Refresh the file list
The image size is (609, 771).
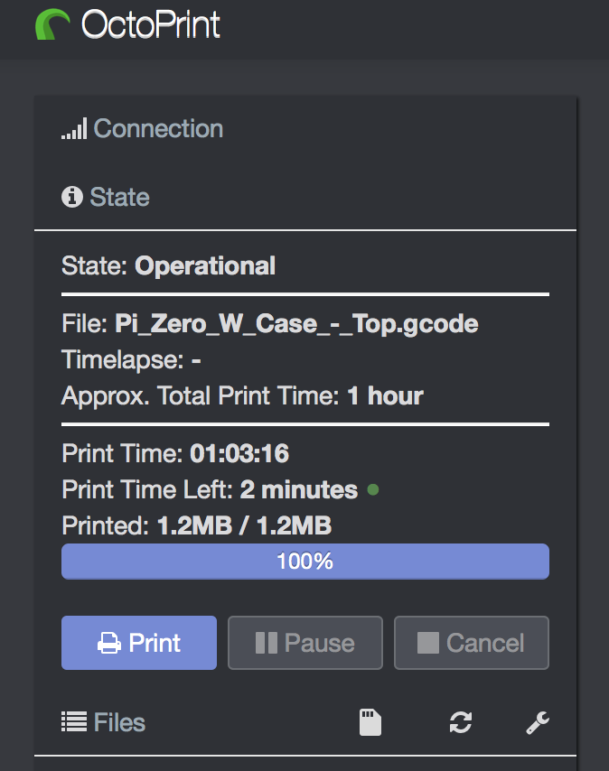click(x=461, y=722)
